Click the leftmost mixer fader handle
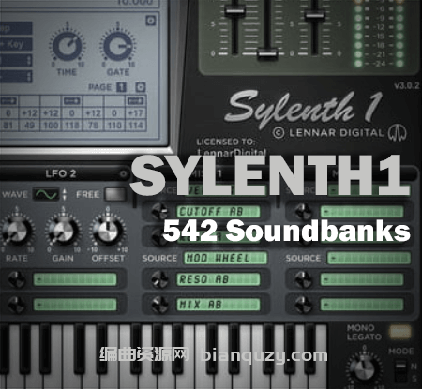Screen dimensions: 422x389 pos(234,10)
